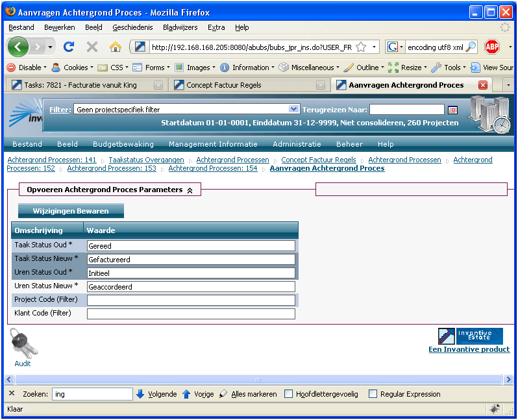Open the Achtergrond Processen: 153 breadcrumb
Image resolution: width=518 pixels, height=420 pixels.
(x=112, y=169)
